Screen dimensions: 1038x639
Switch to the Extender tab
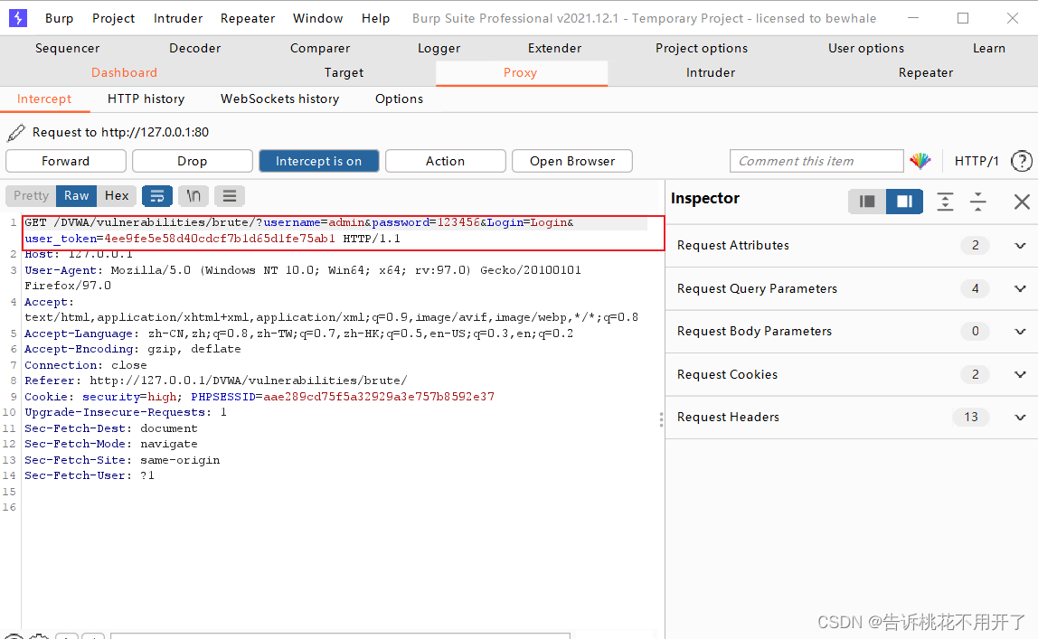(555, 48)
